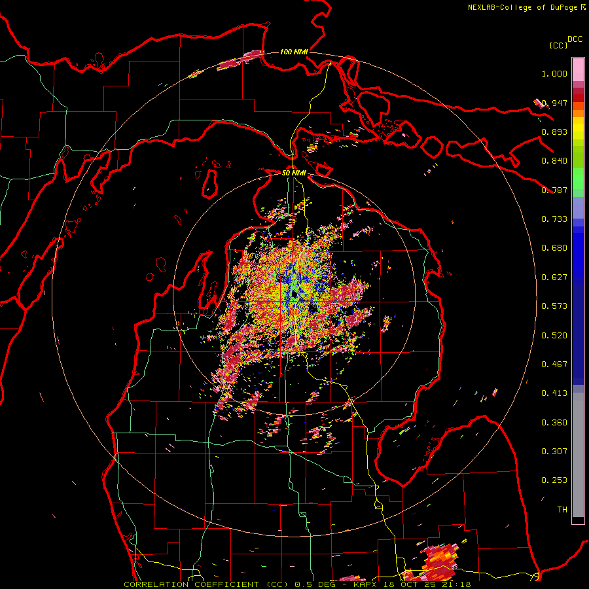Click the 0.413 scale value
This screenshot has height=589, width=589.
click(554, 393)
